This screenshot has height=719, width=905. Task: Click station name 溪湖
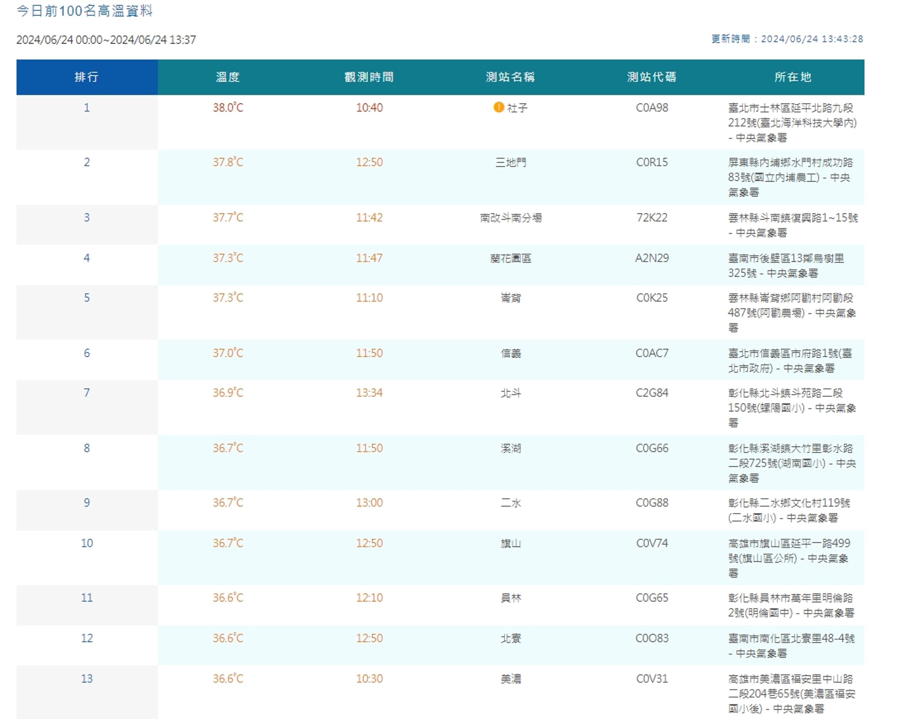pyautogui.click(x=511, y=448)
